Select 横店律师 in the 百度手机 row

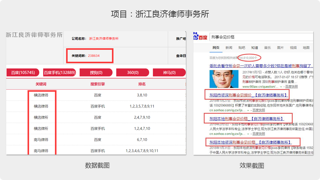[x=41, y=106]
